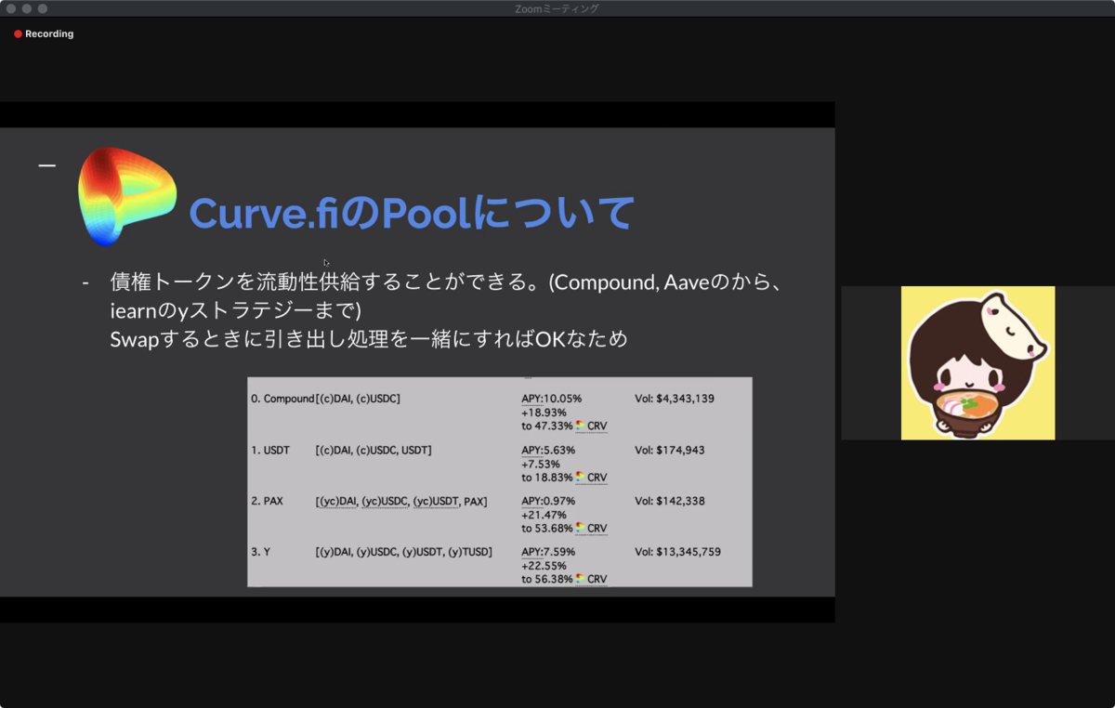The image size is (1115, 708).
Task: Click the Zoomミーティング title bar text
Action: 555,8
